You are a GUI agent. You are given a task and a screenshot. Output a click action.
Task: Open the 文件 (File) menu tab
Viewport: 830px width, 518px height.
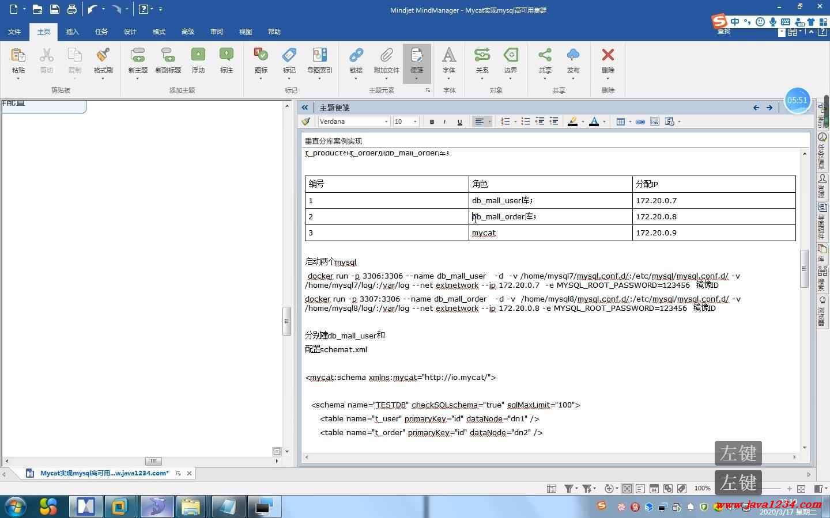click(x=14, y=32)
